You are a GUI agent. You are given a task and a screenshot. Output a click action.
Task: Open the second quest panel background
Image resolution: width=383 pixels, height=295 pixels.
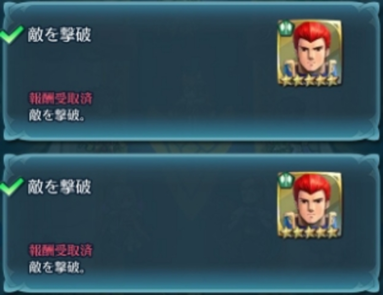(191, 223)
